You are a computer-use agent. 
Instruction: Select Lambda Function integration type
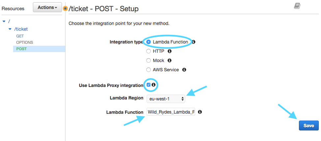(149, 42)
